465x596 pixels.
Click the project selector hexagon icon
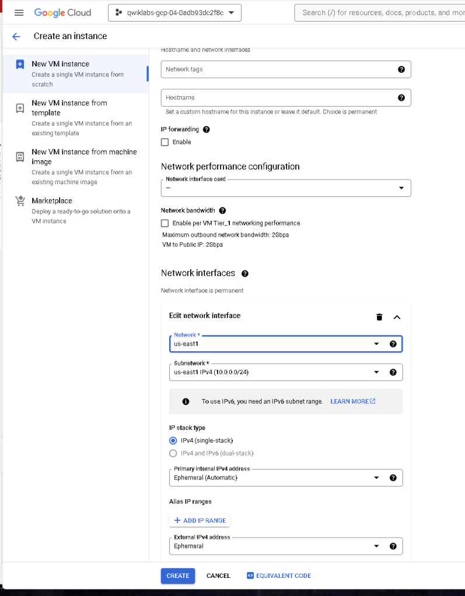coord(118,13)
